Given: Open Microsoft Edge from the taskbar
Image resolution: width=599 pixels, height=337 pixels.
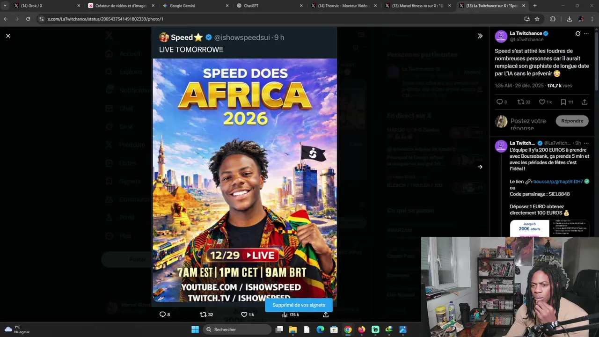Looking at the screenshot, I should (x=321, y=330).
